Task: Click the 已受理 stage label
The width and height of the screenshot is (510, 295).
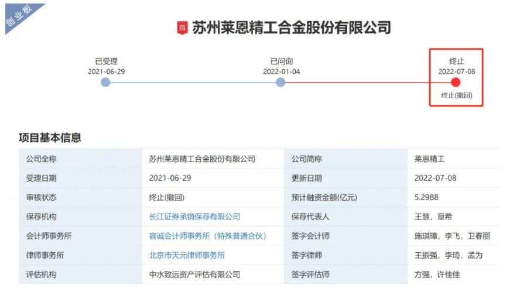Action: point(106,61)
